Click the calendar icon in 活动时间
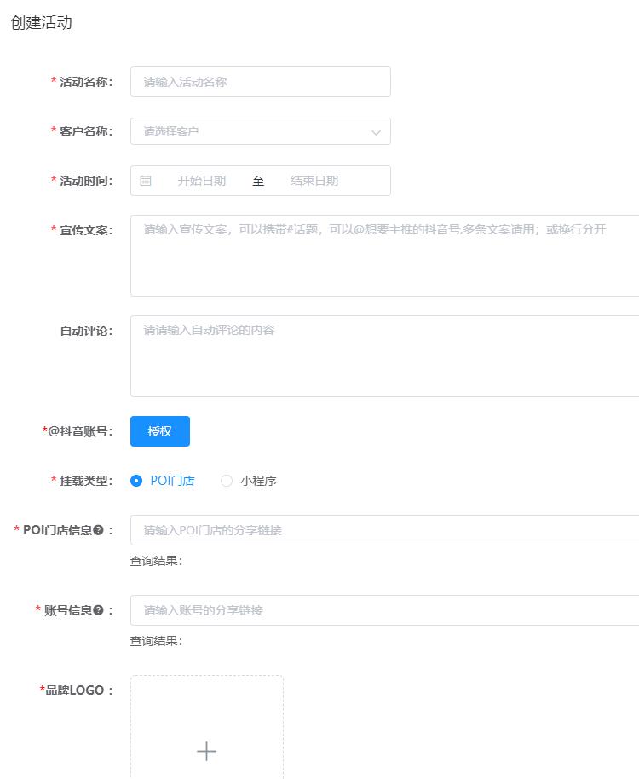Viewport: 639px width, 779px height. click(x=146, y=181)
